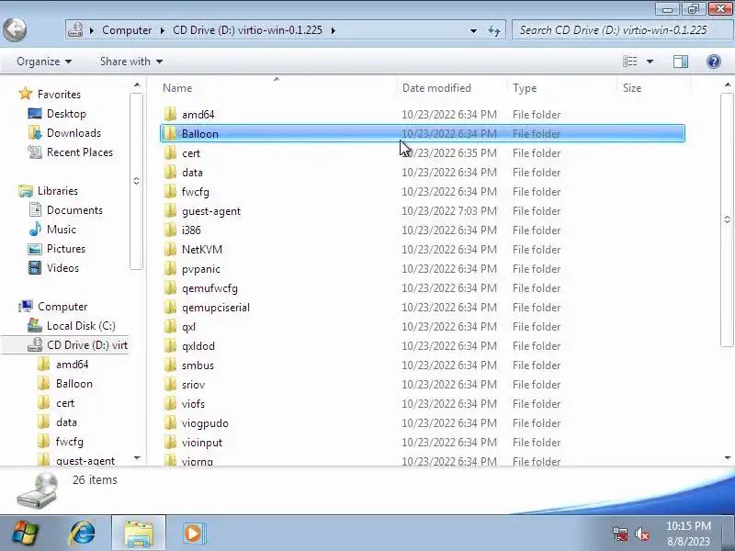Select the NetKVM folder icon
The image size is (735, 551).
point(170,249)
